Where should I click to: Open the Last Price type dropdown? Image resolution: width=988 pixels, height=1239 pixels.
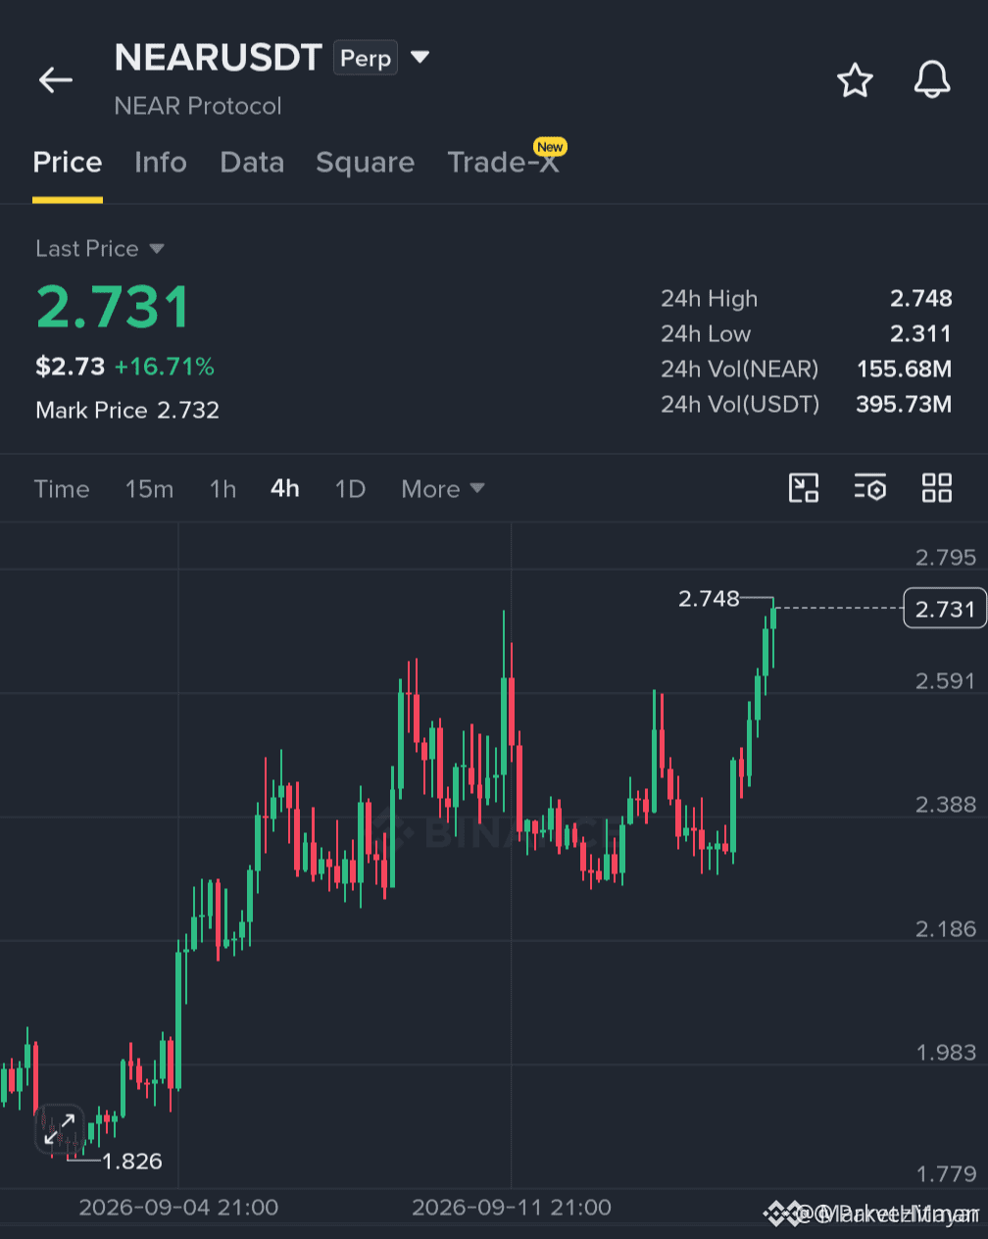pos(99,249)
